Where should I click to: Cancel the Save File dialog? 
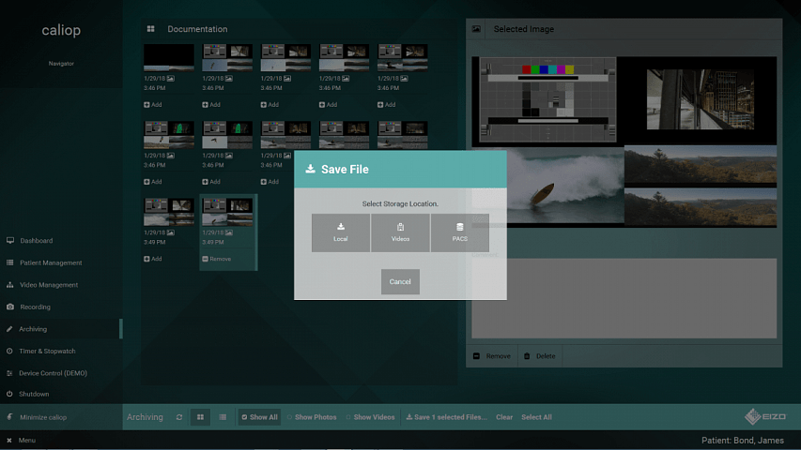[400, 281]
